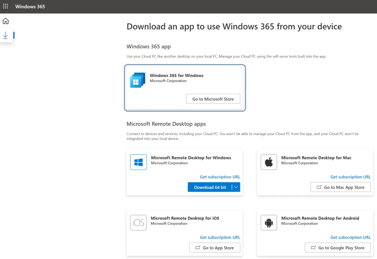Screen dimensions: 377x259
Task: Click the Go to Mac App Store button
Action: click(x=340, y=187)
